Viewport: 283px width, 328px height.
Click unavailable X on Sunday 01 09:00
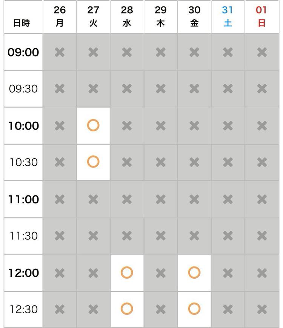click(x=261, y=52)
